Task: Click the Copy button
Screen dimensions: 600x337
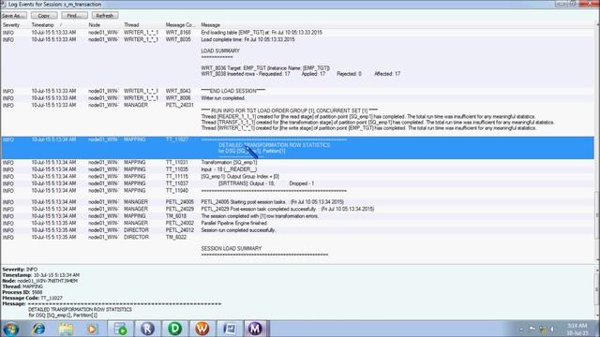Action: coord(44,16)
